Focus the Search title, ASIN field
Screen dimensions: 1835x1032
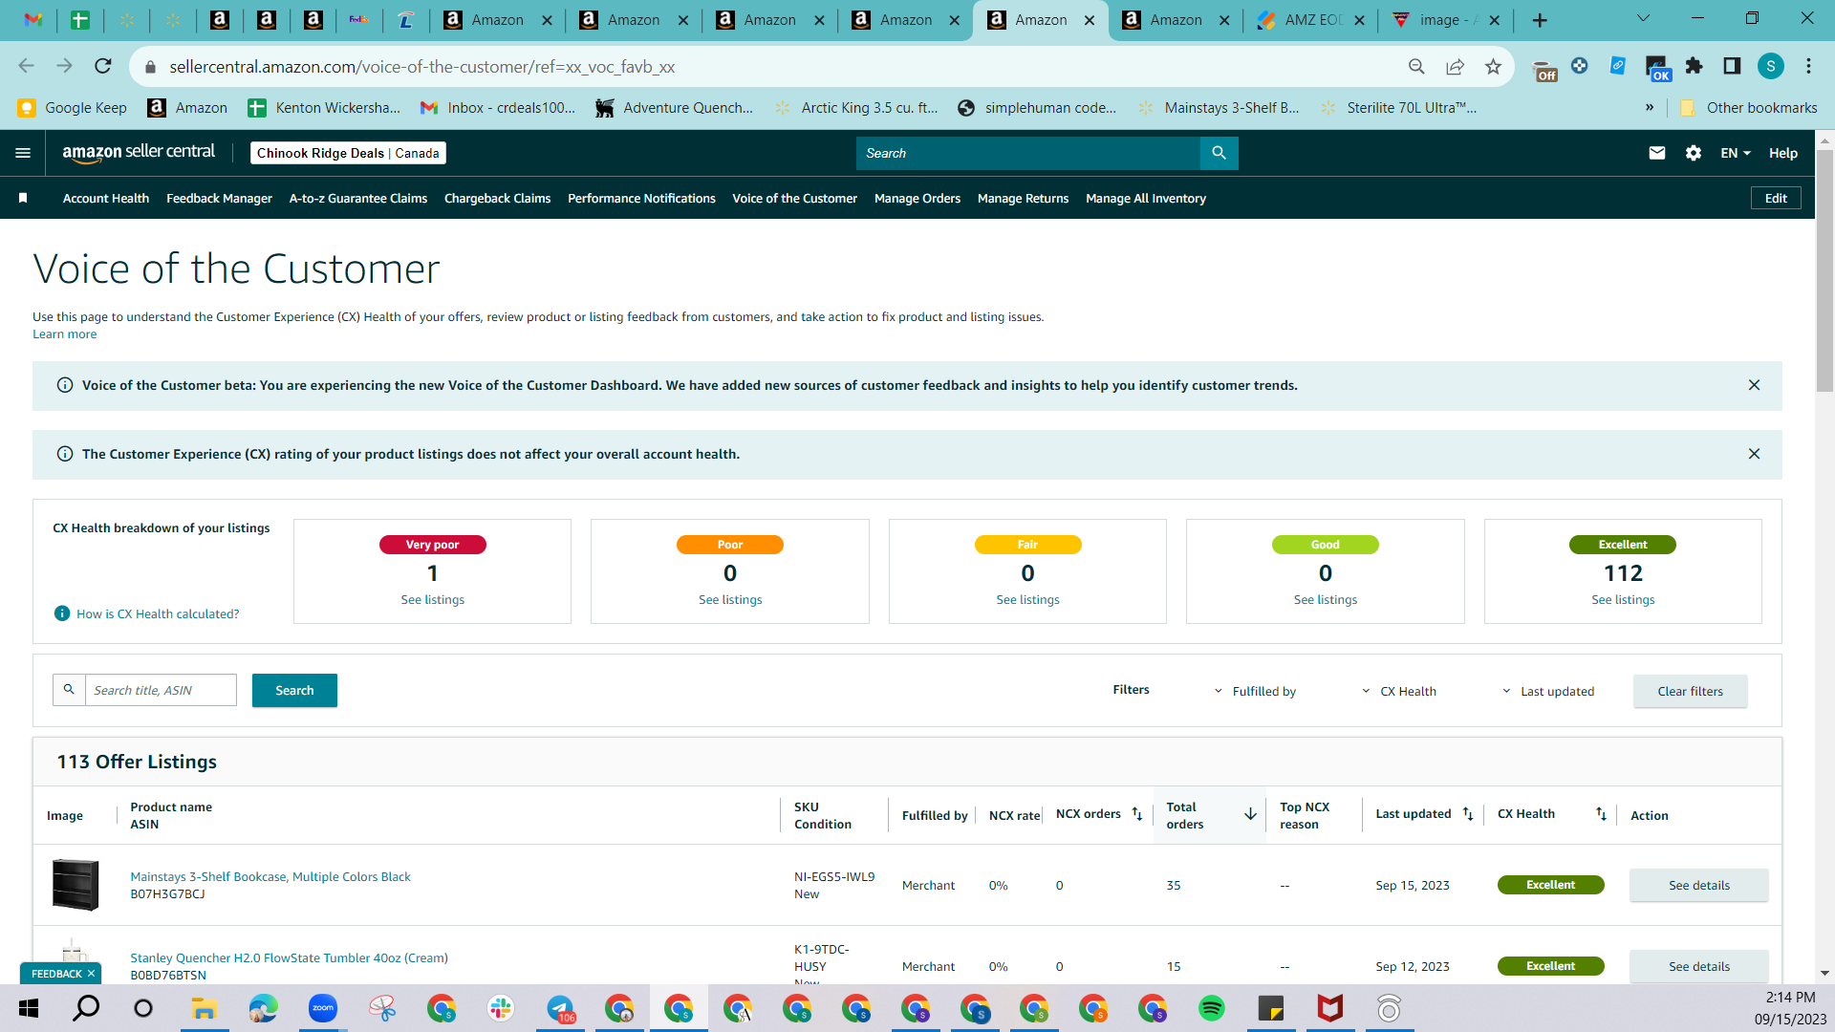(161, 690)
